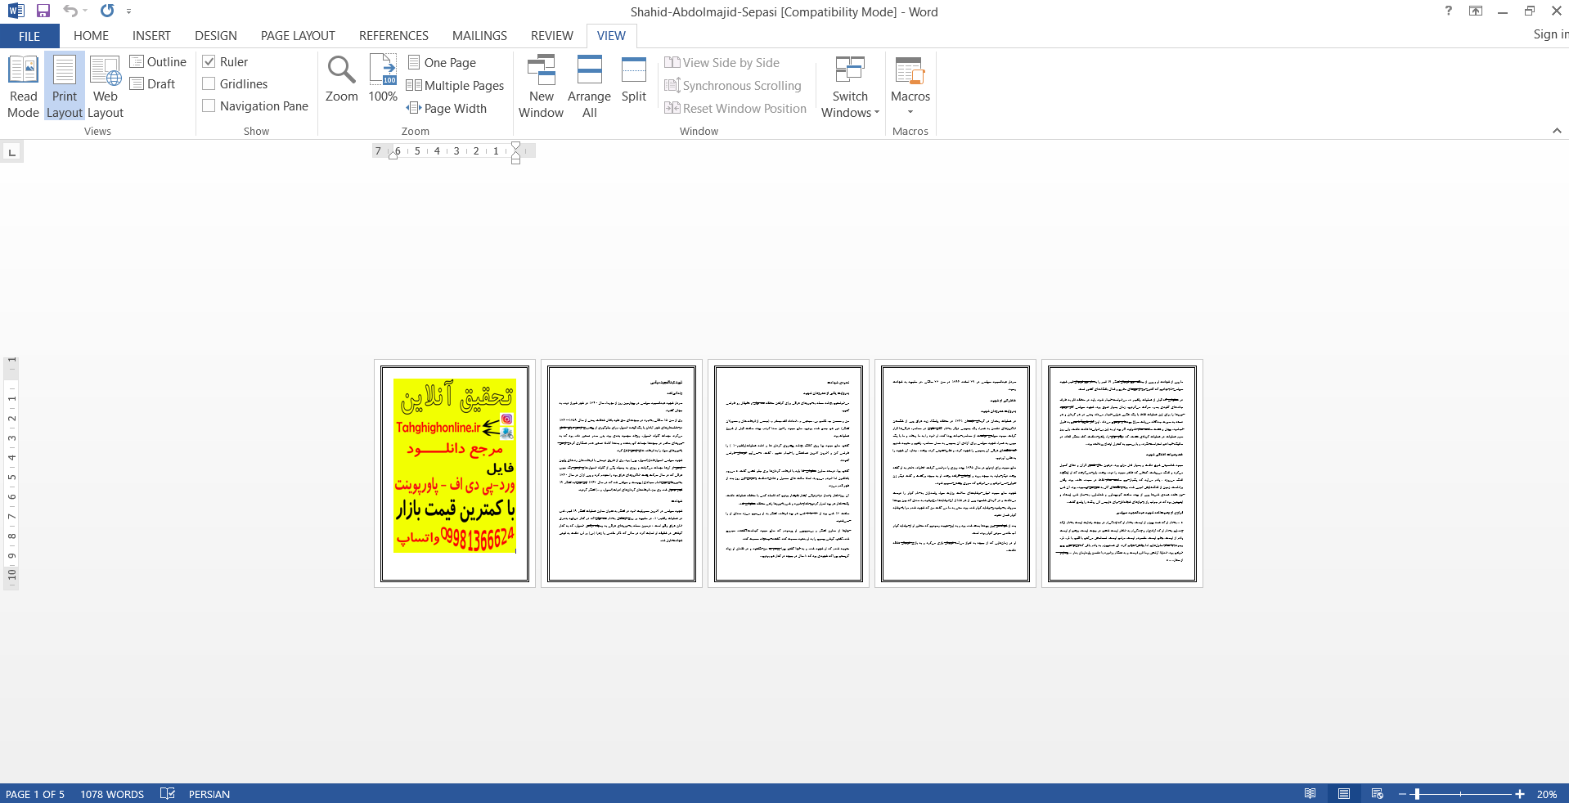This screenshot has height=803, width=1569.
Task: Switch to Web Layout view
Action: pos(106,87)
